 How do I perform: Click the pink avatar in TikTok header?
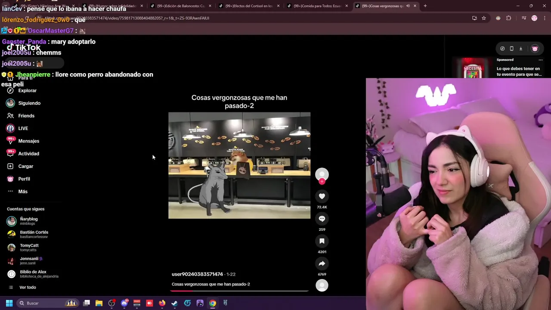[535, 49]
